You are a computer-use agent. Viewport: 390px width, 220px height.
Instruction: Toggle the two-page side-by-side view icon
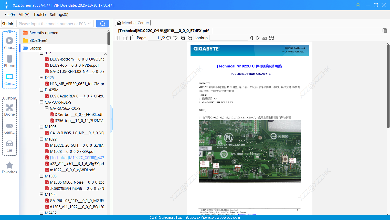117,38
